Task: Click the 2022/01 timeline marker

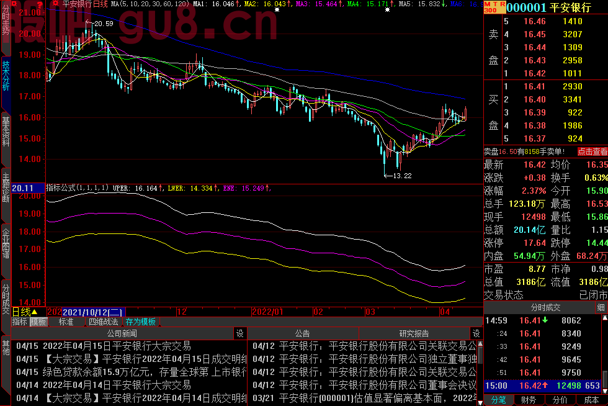Action: click(267, 312)
